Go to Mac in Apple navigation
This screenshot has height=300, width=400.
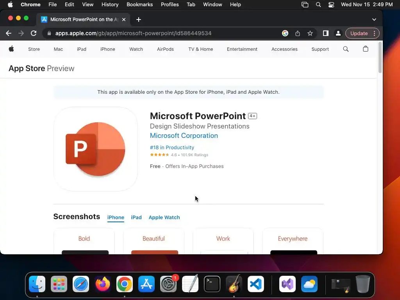point(58,49)
